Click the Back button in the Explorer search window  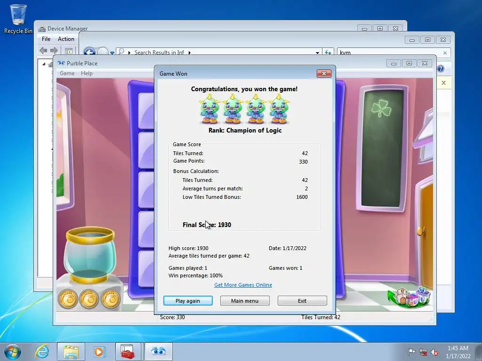(x=89, y=52)
